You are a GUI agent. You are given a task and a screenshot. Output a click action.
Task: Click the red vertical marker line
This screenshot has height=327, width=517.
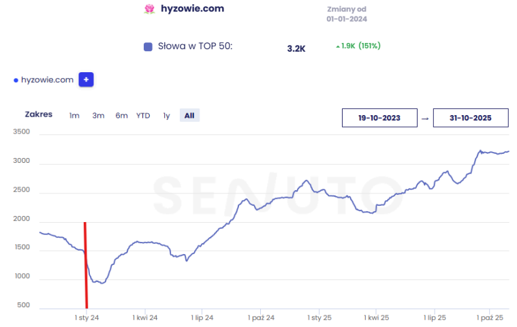point(86,266)
